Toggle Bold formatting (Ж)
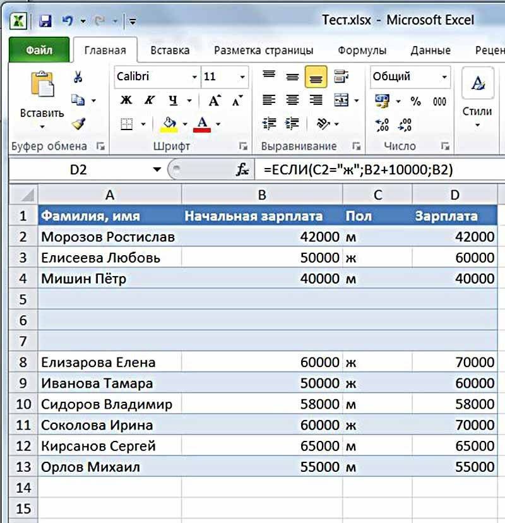This screenshot has height=523, width=505. pyautogui.click(x=126, y=100)
